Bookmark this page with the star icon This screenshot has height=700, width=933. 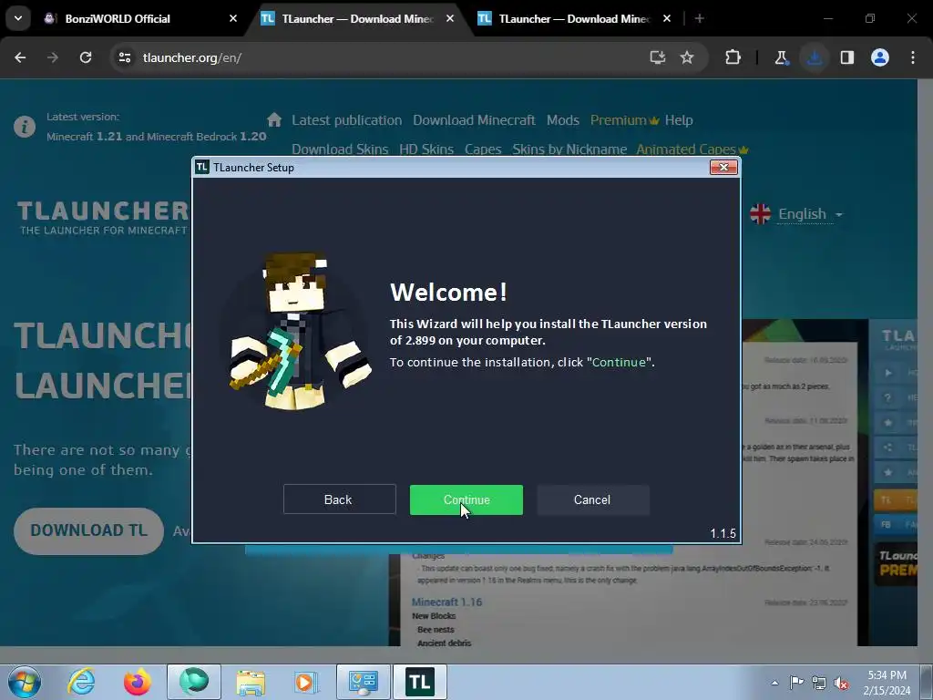687,57
